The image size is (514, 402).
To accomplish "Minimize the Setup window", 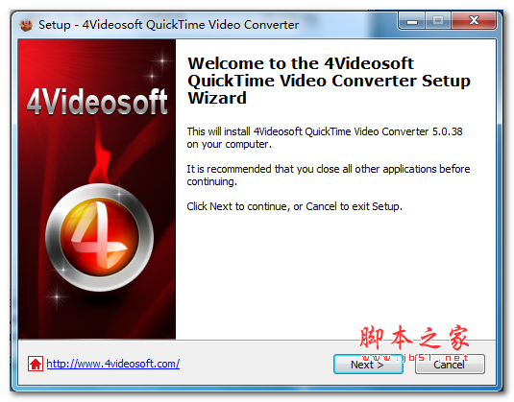I will coord(412,21).
